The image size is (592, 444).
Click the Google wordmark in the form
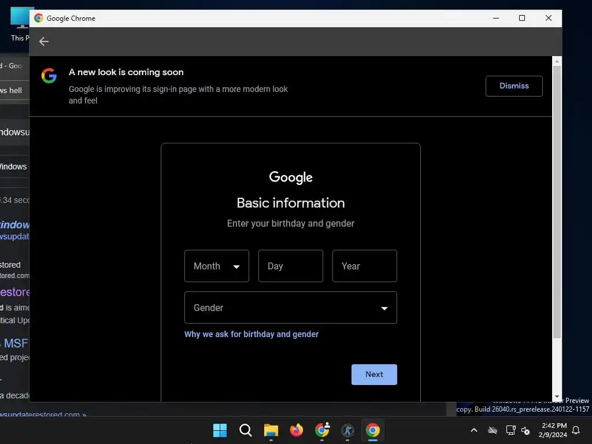pyautogui.click(x=290, y=177)
